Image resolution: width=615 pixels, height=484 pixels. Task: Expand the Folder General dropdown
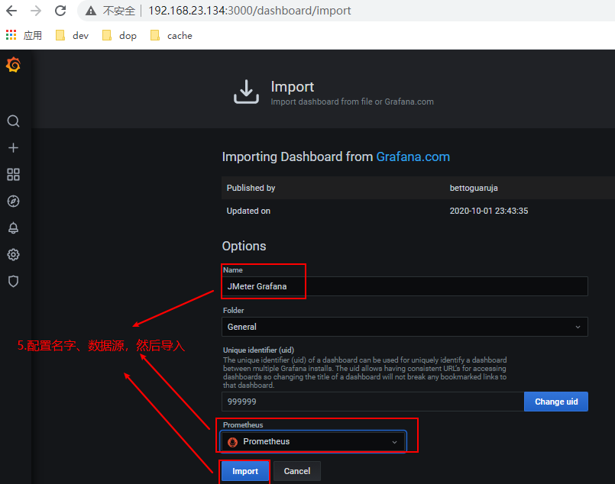404,327
